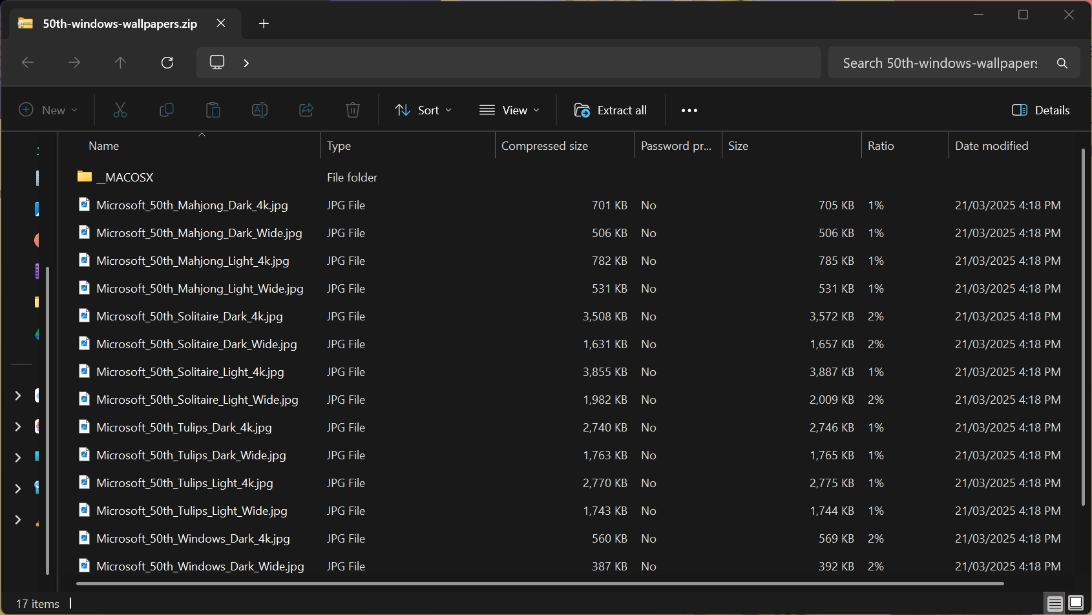The width and height of the screenshot is (1092, 615).
Task: Click the Password protected column header
Action: pos(678,146)
